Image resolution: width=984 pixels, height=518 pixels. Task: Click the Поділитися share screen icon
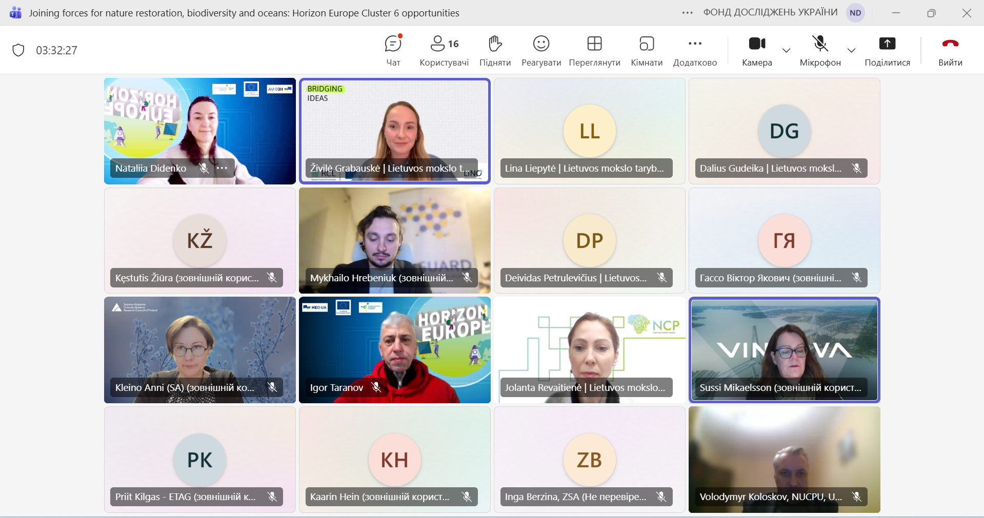[x=887, y=44]
